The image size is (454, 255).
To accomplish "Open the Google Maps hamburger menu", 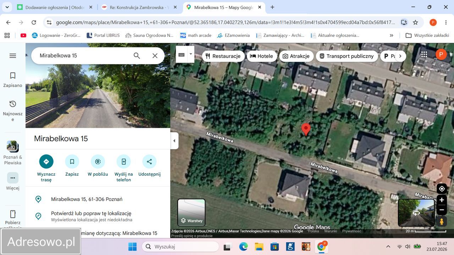I will coord(13,56).
